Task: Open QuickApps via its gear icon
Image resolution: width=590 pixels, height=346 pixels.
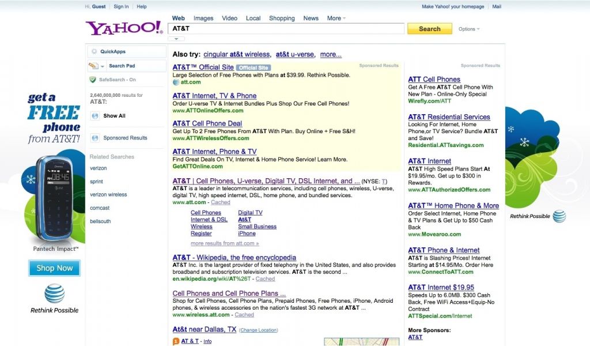Action: coord(93,52)
